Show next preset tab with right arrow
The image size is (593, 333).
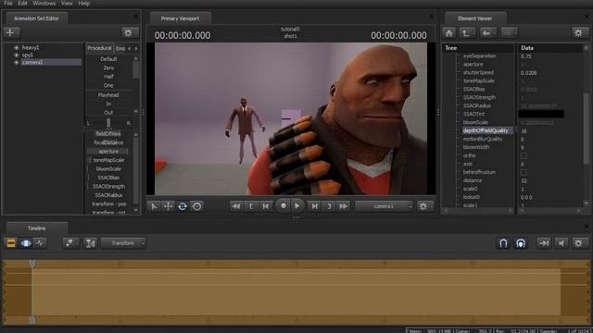tap(136, 48)
